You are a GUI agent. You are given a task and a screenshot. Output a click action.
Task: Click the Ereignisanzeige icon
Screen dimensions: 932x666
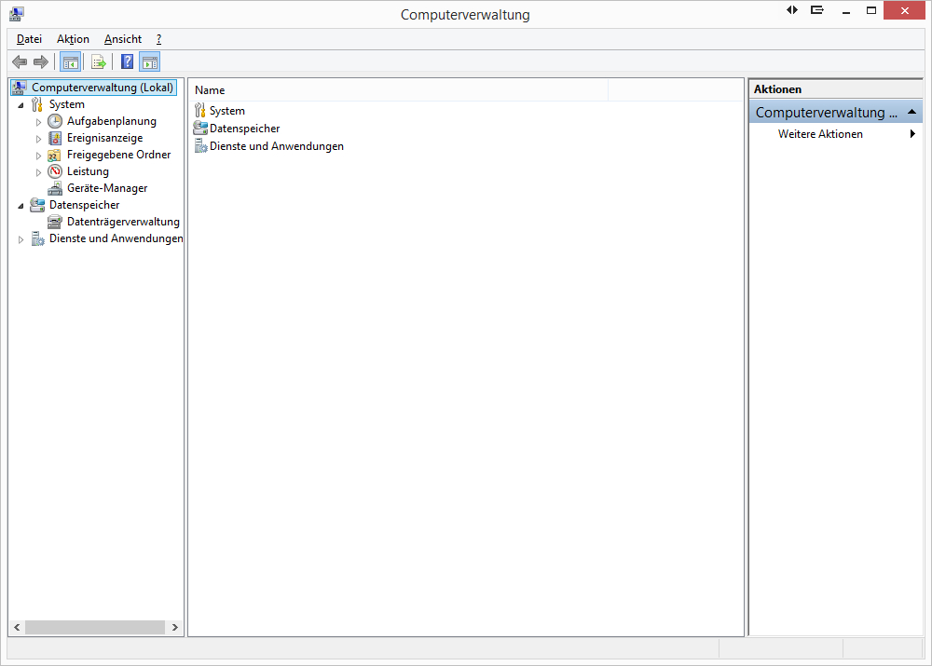click(55, 138)
